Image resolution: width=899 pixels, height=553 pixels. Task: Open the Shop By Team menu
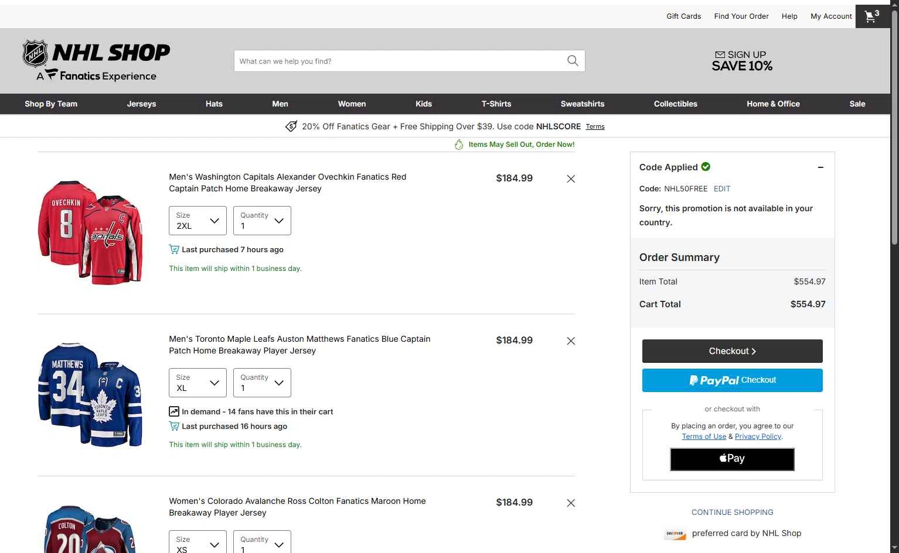click(x=51, y=104)
